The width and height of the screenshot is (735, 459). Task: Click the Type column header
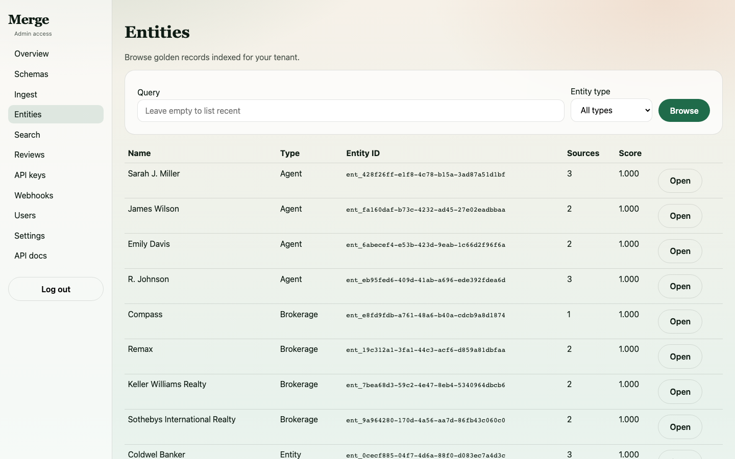290,153
